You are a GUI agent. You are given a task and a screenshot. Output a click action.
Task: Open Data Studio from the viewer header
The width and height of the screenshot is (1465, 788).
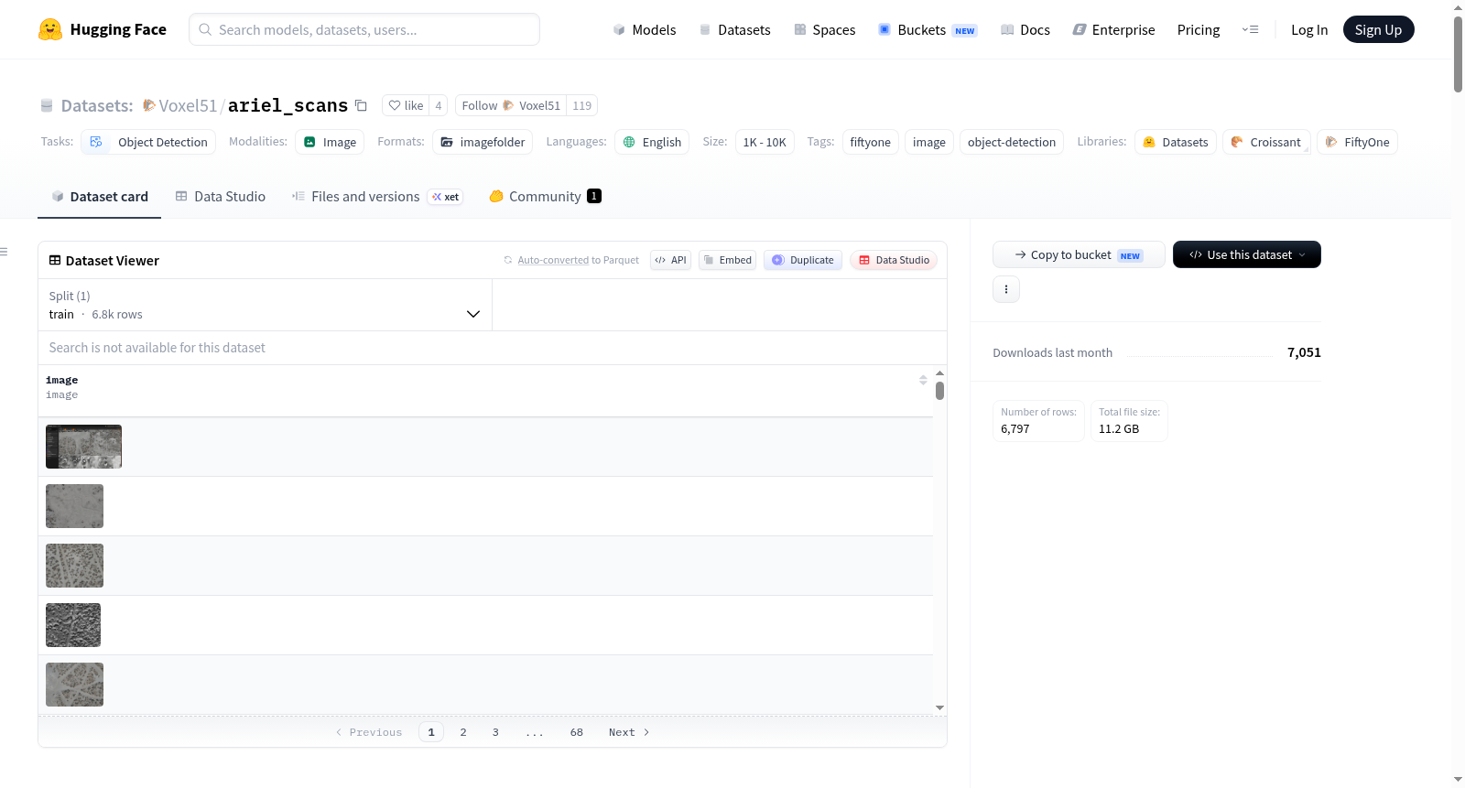pos(894,260)
